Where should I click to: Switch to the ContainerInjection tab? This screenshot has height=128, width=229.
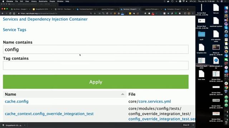(86, 9)
